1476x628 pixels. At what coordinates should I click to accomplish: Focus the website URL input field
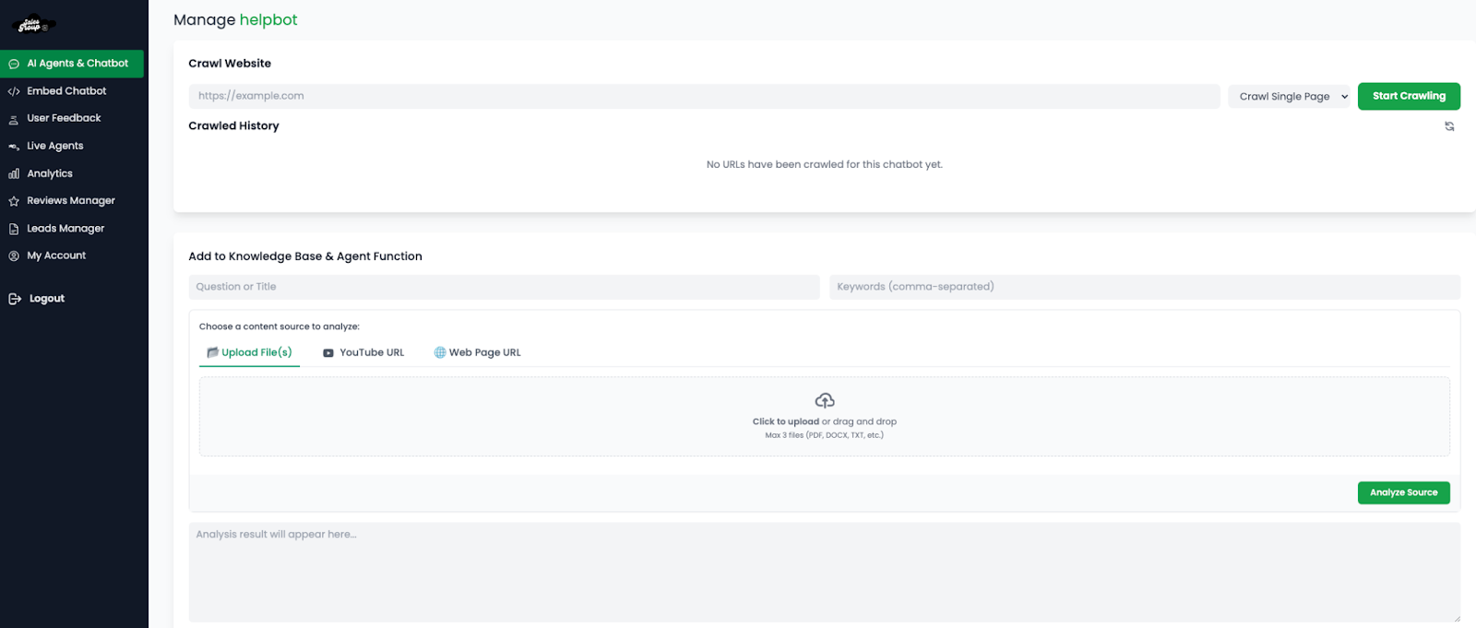pos(704,96)
